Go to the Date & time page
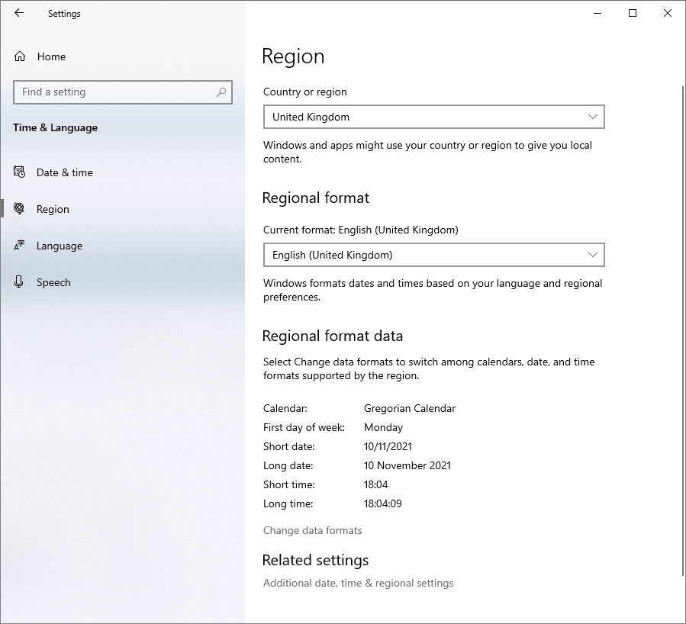The height and width of the screenshot is (624, 686). [65, 172]
